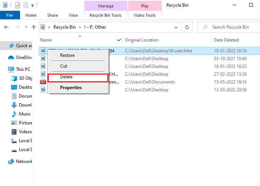260x186 pixels.
Task: Open Downloads folder in sidebar
Action: (22, 105)
